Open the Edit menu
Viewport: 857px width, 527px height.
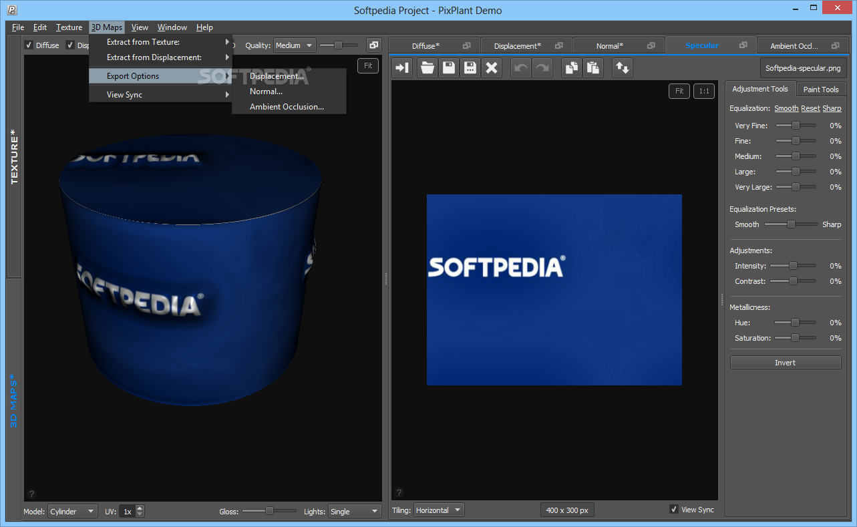40,27
